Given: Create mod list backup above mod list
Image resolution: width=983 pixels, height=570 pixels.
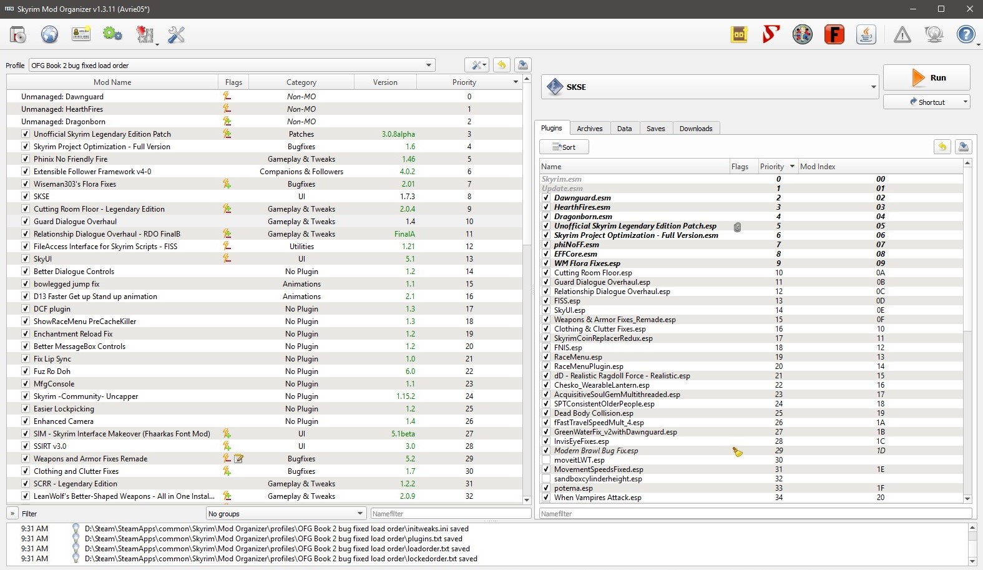Looking at the screenshot, I should [523, 65].
